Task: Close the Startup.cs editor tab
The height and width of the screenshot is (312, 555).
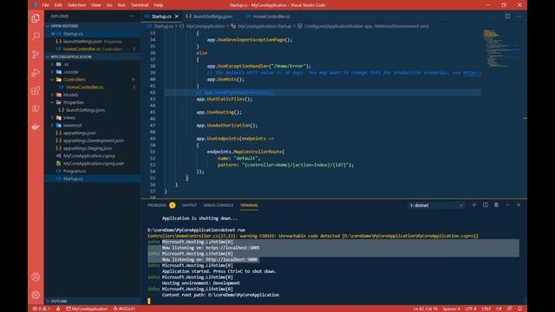Action: point(176,16)
